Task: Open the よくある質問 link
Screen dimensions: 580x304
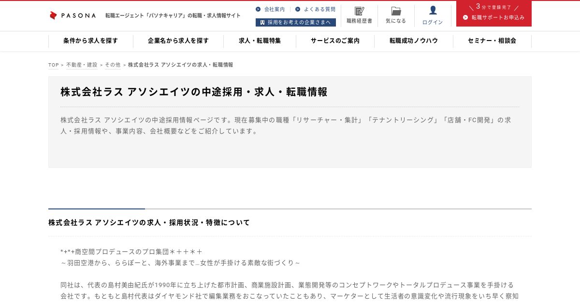Action: (319, 9)
